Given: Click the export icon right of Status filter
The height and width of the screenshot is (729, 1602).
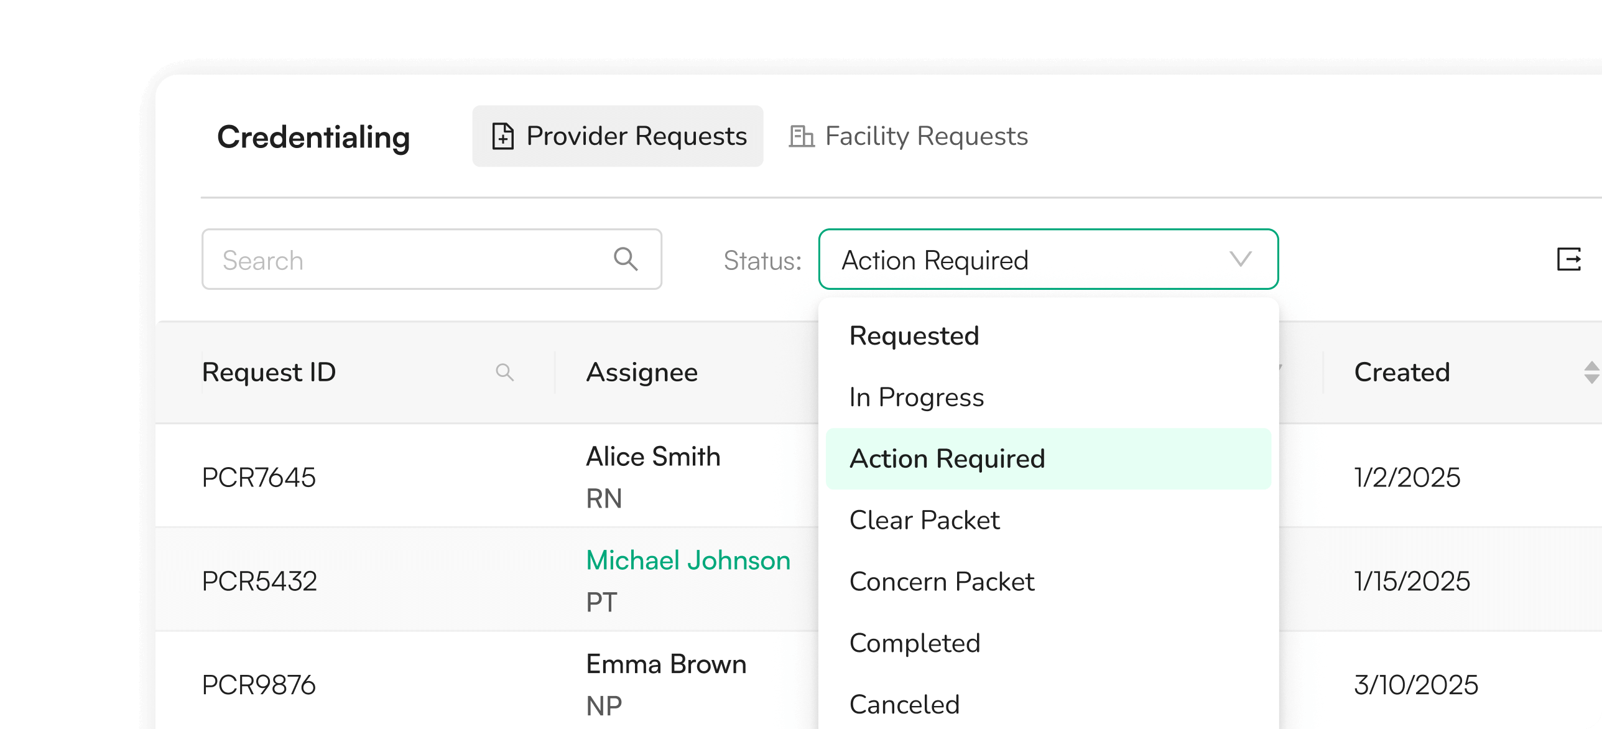Looking at the screenshot, I should 1568,259.
